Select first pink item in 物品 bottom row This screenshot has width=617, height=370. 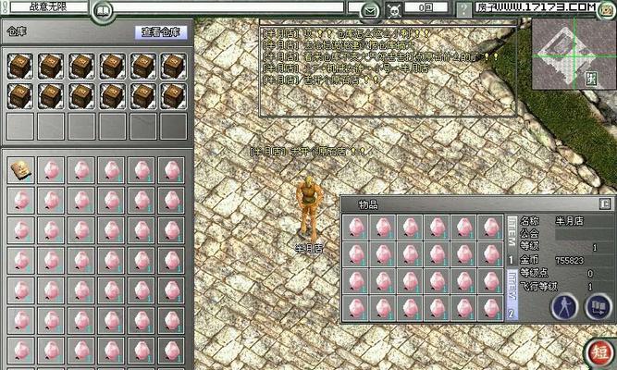click(356, 308)
